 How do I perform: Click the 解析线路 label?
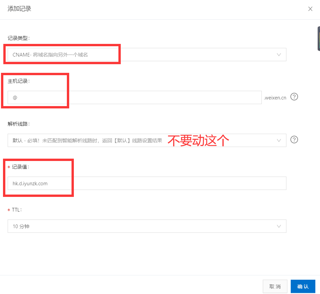pos(19,124)
